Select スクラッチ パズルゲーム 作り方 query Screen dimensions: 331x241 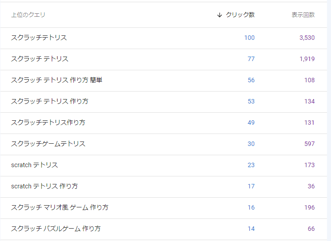[x=56, y=229]
